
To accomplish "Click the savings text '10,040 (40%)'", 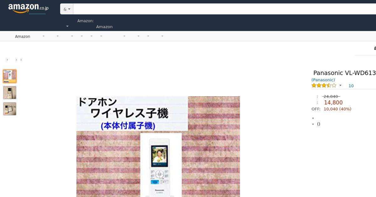I will click(x=337, y=109).
